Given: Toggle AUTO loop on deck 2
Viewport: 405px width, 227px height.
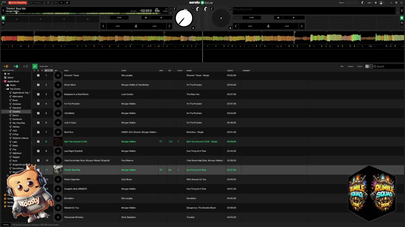Looking at the screenshot, I should (250, 26).
